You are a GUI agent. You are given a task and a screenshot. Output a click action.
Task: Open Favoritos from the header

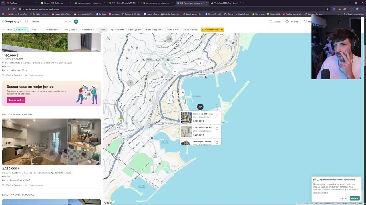point(292,22)
